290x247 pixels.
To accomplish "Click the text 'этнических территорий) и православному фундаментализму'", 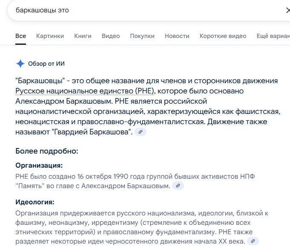I will 116,232.
